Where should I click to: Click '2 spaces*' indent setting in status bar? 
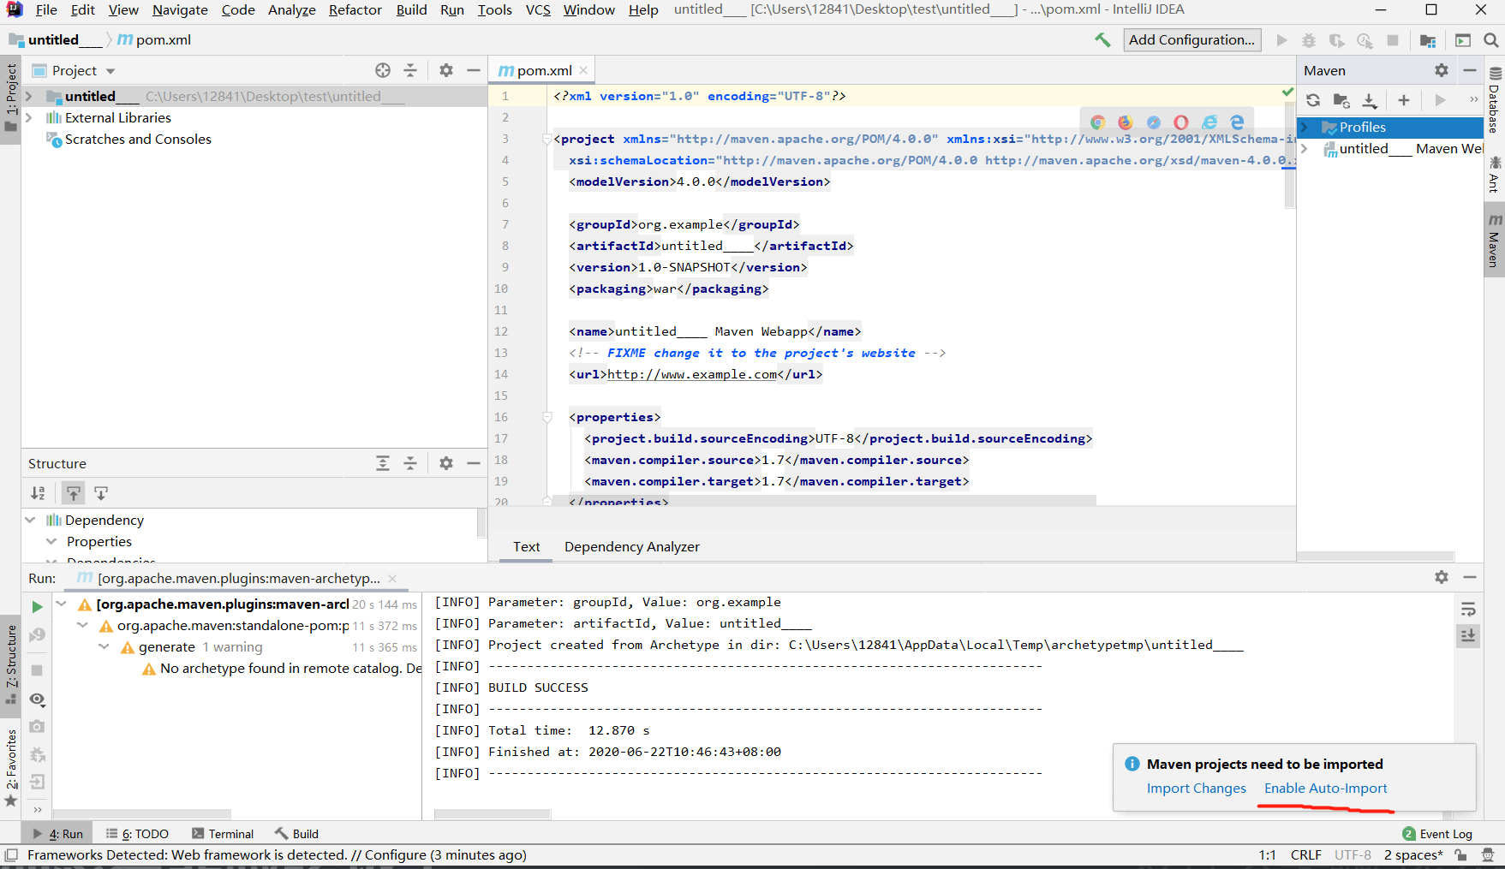pyautogui.click(x=1412, y=854)
